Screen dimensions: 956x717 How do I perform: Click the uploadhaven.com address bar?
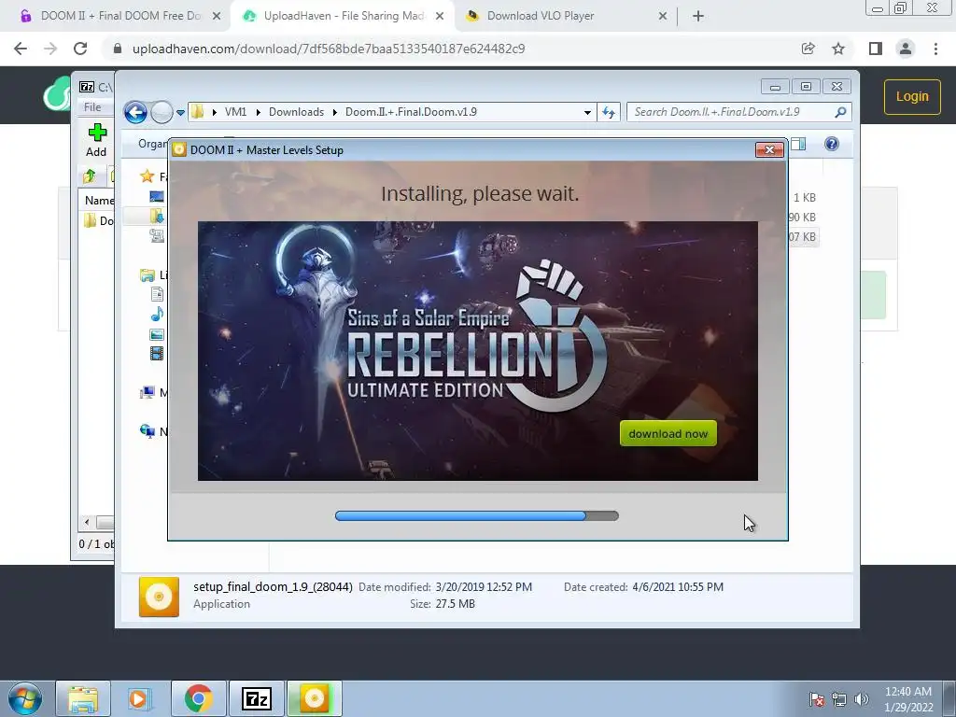(x=328, y=49)
